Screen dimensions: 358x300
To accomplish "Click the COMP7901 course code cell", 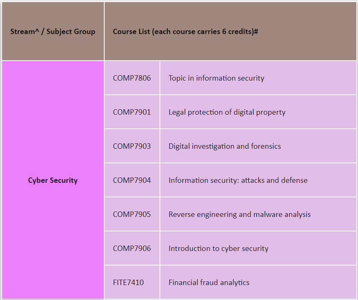I will click(x=132, y=112).
